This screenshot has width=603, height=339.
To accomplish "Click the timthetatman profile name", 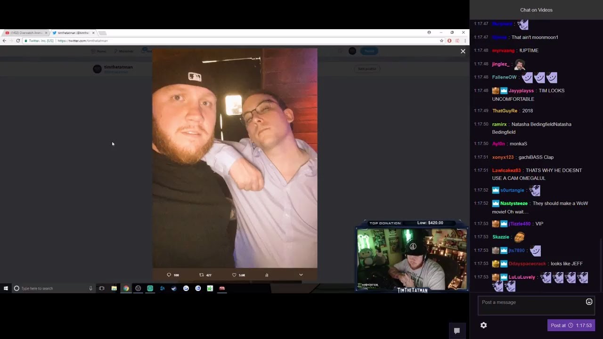I will point(118,67).
